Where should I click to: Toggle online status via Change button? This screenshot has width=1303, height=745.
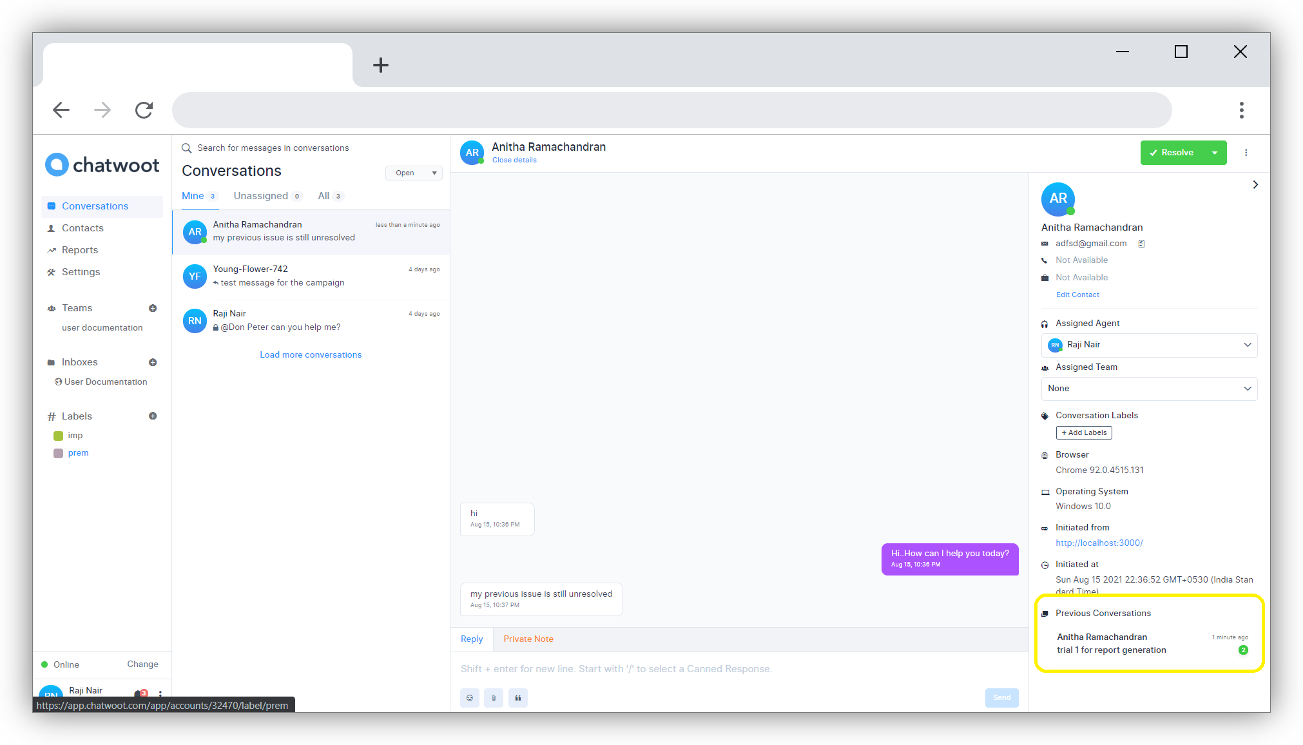click(x=142, y=664)
